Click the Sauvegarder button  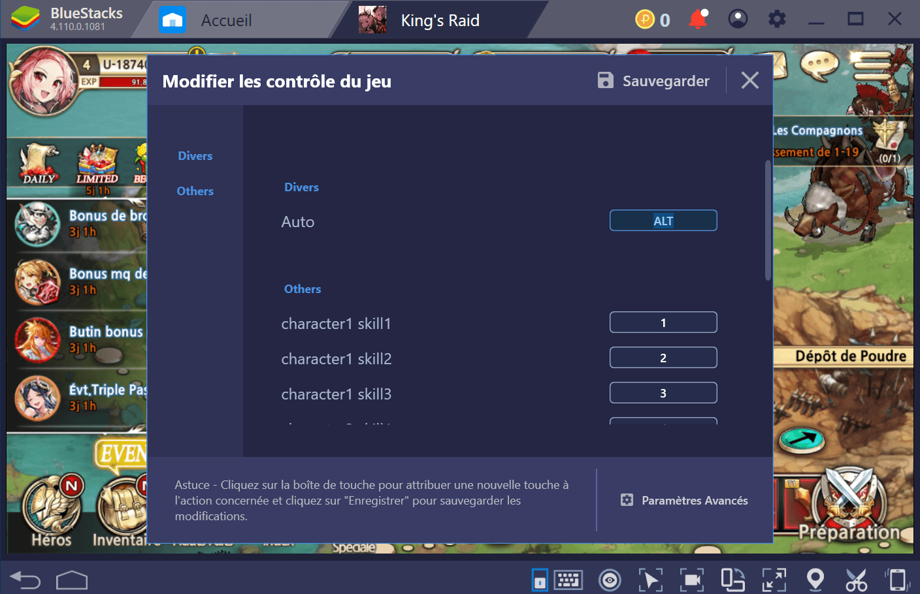(x=653, y=80)
